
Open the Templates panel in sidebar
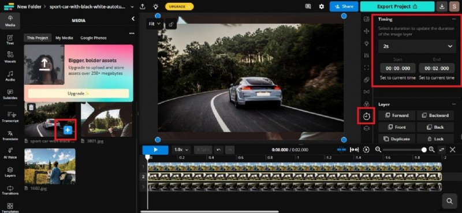[x=10, y=207]
